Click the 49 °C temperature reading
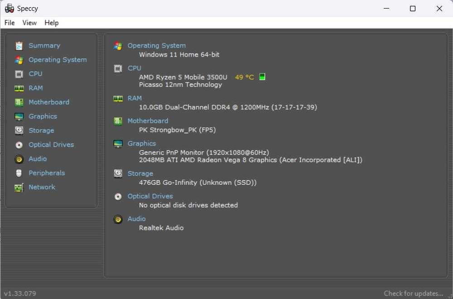Screen dimensions: 453x299 tap(245, 77)
